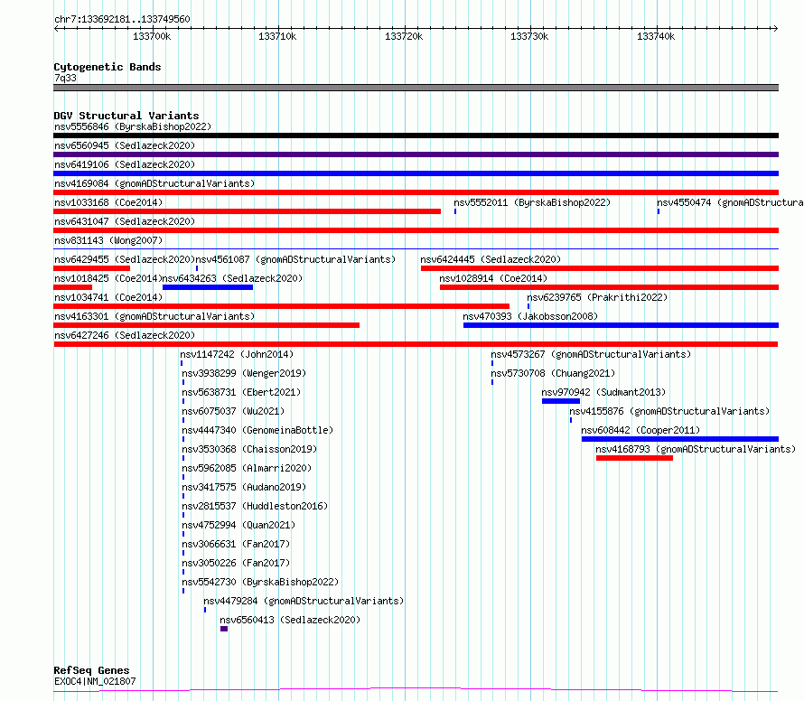Image resolution: width=804 pixels, height=701 pixels.
Task: Click nsv3530368 (Chaisson2019) label
Action: 249,449
